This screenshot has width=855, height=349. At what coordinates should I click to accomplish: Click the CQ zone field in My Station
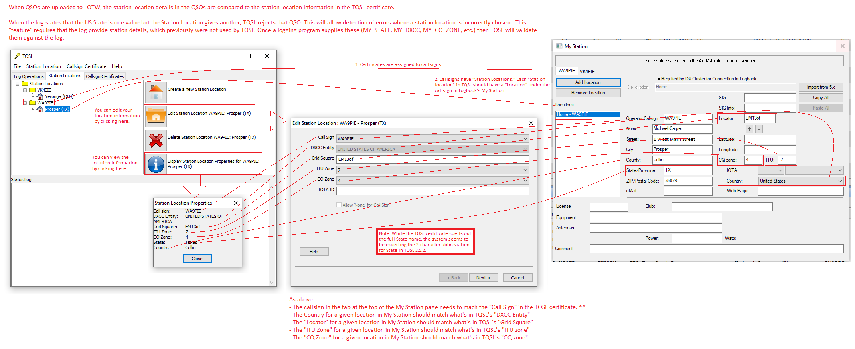coord(753,160)
